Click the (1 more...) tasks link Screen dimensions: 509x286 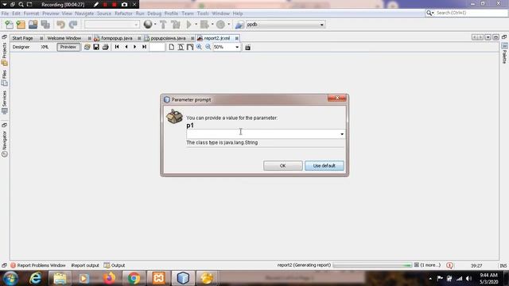(x=430, y=265)
